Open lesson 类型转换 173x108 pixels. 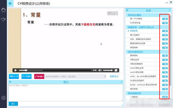tap(134, 48)
